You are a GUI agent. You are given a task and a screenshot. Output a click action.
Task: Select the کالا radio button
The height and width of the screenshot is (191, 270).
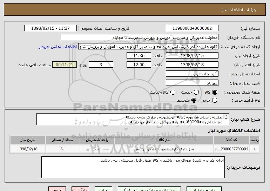214,92
